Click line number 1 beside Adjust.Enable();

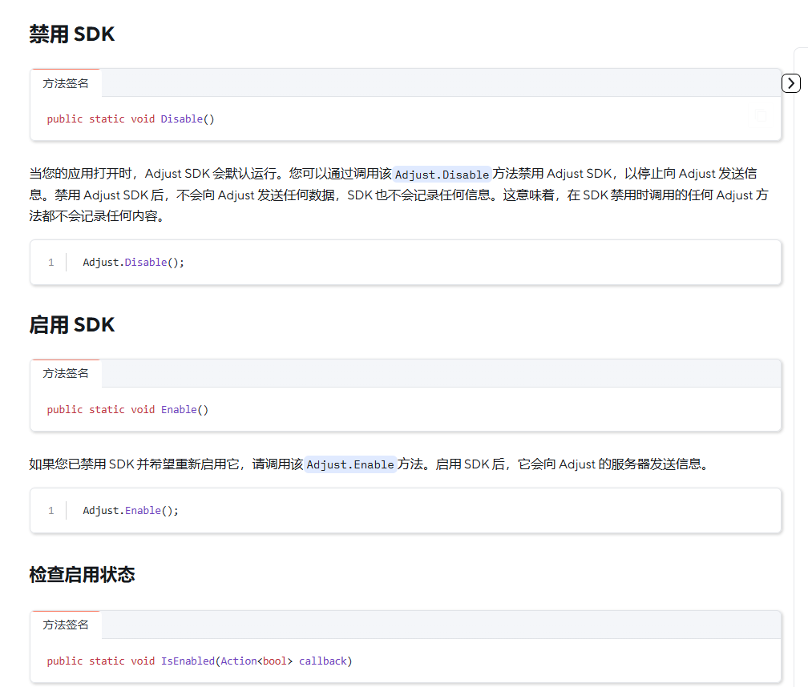[51, 511]
